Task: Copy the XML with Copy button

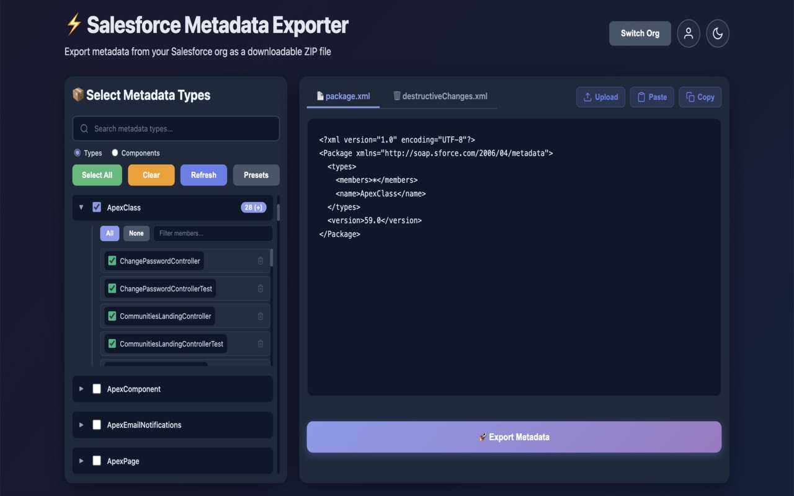Action: click(x=700, y=97)
